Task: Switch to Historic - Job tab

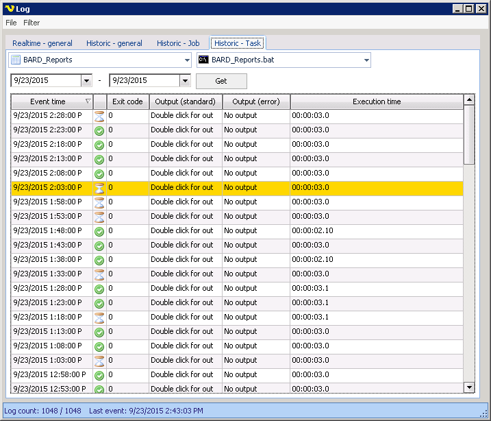Action: (x=178, y=43)
